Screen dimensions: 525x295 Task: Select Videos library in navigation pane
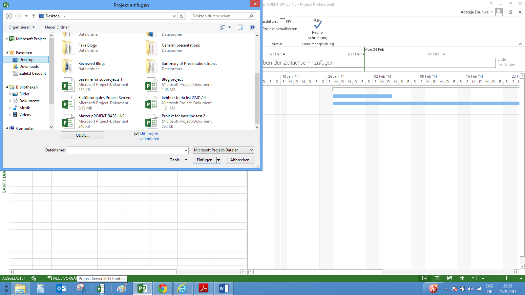(x=25, y=115)
